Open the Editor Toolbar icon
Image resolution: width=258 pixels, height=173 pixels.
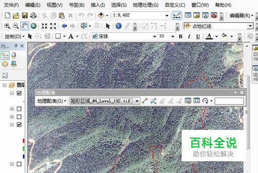tap(177, 15)
